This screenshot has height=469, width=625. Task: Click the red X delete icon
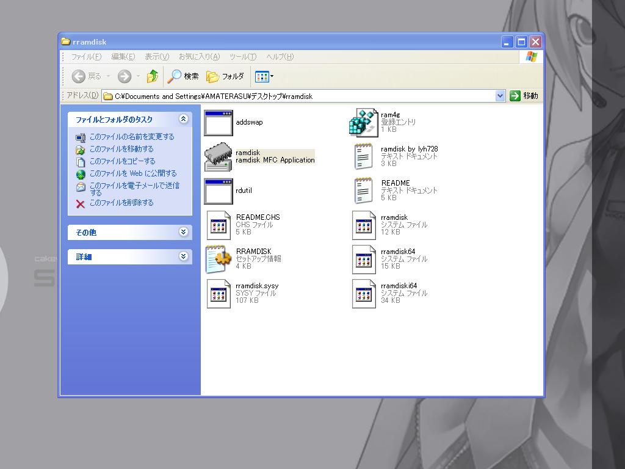(81, 204)
